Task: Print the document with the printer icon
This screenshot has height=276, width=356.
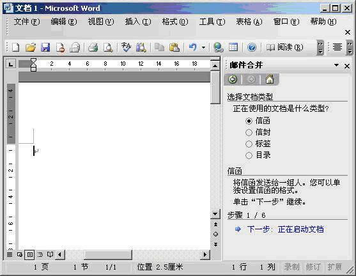Action: (93, 47)
